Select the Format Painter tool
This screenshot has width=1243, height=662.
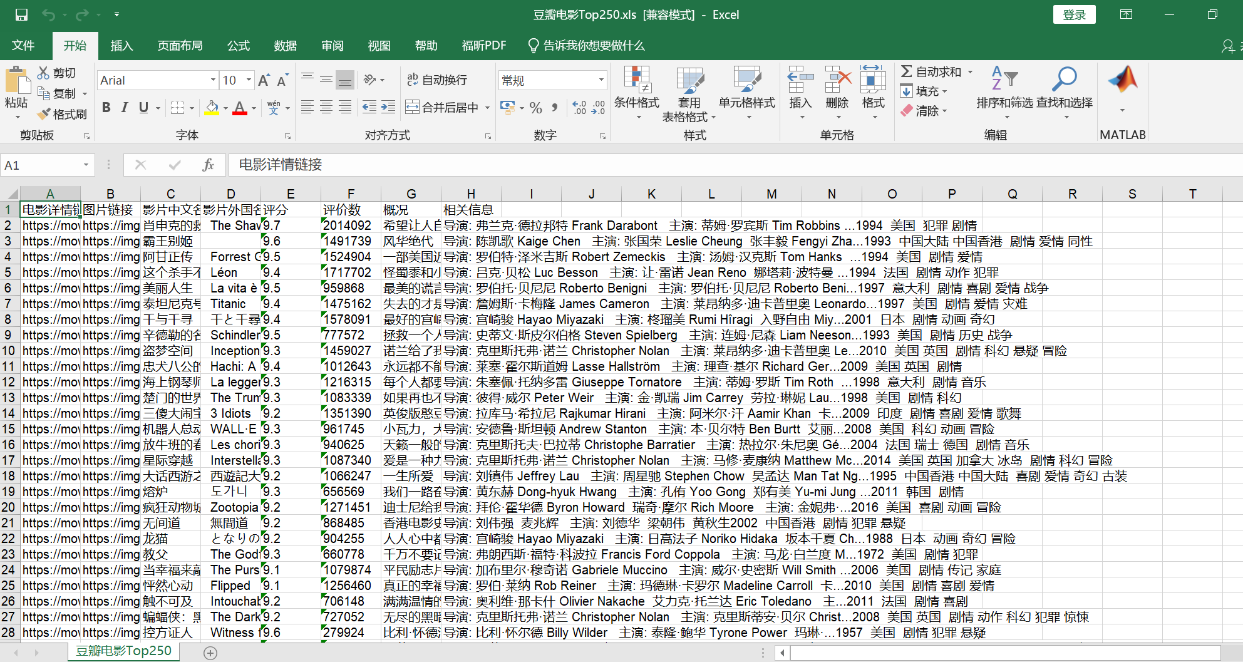point(61,113)
